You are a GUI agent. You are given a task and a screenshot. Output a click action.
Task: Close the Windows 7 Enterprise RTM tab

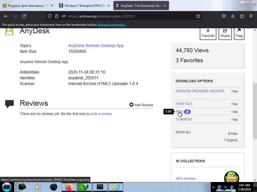[108, 5]
